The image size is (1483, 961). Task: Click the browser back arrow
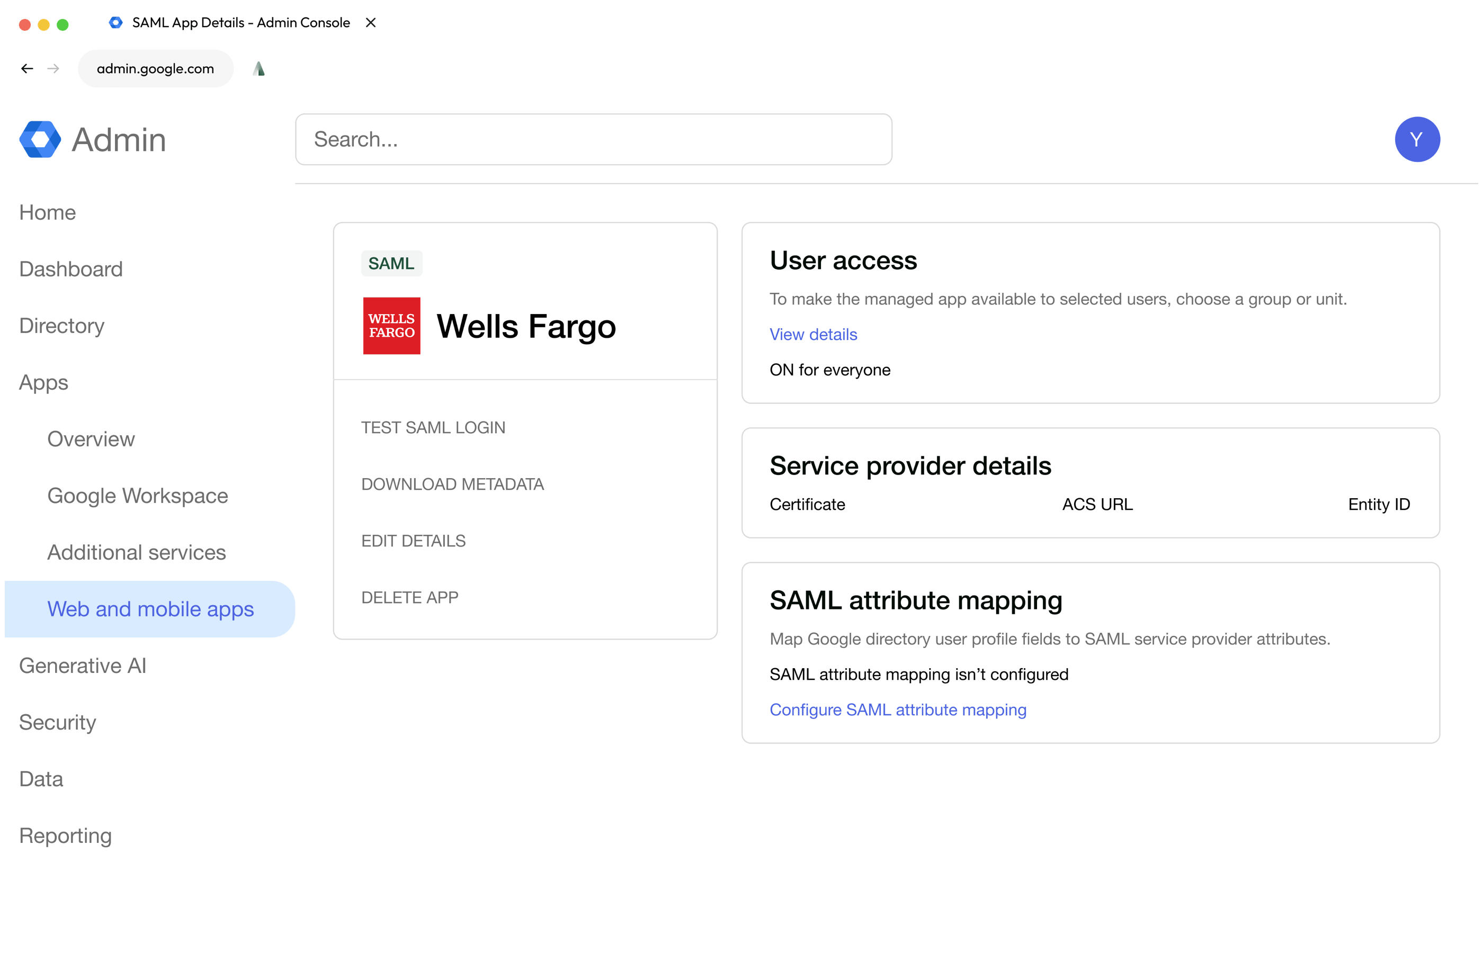(x=27, y=68)
